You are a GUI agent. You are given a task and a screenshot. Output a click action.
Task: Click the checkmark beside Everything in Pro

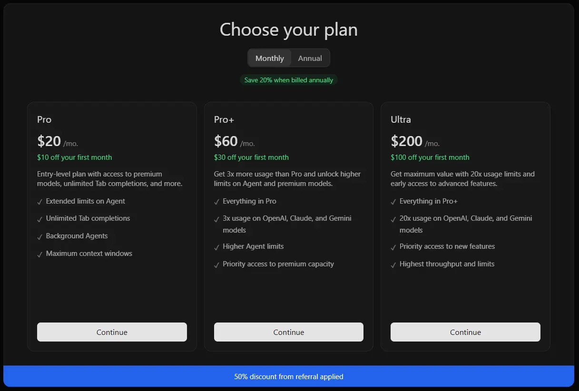pos(217,202)
